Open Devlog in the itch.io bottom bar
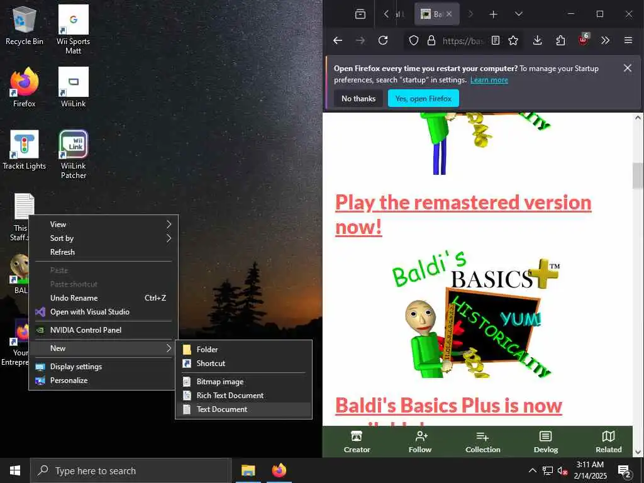This screenshot has width=644, height=483. pos(545,442)
